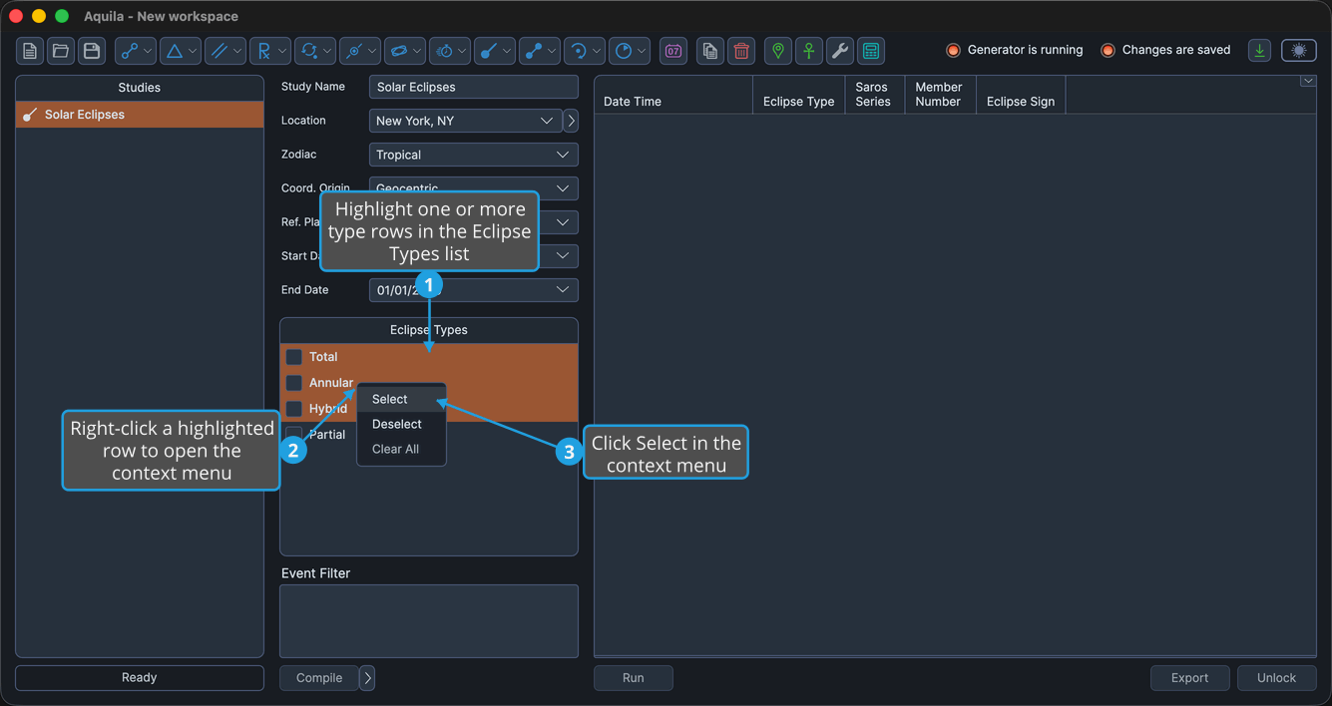Click the Eclipse Types list header
This screenshot has height=706, width=1332.
(429, 330)
